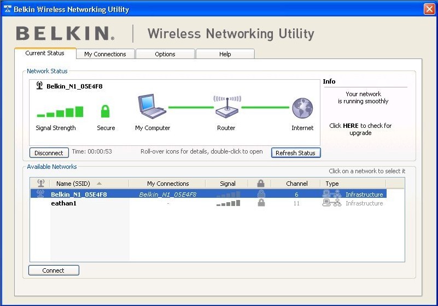Sort list by Name (SSID) arrow
Image resolution: width=438 pixels, height=306 pixels.
pos(99,184)
